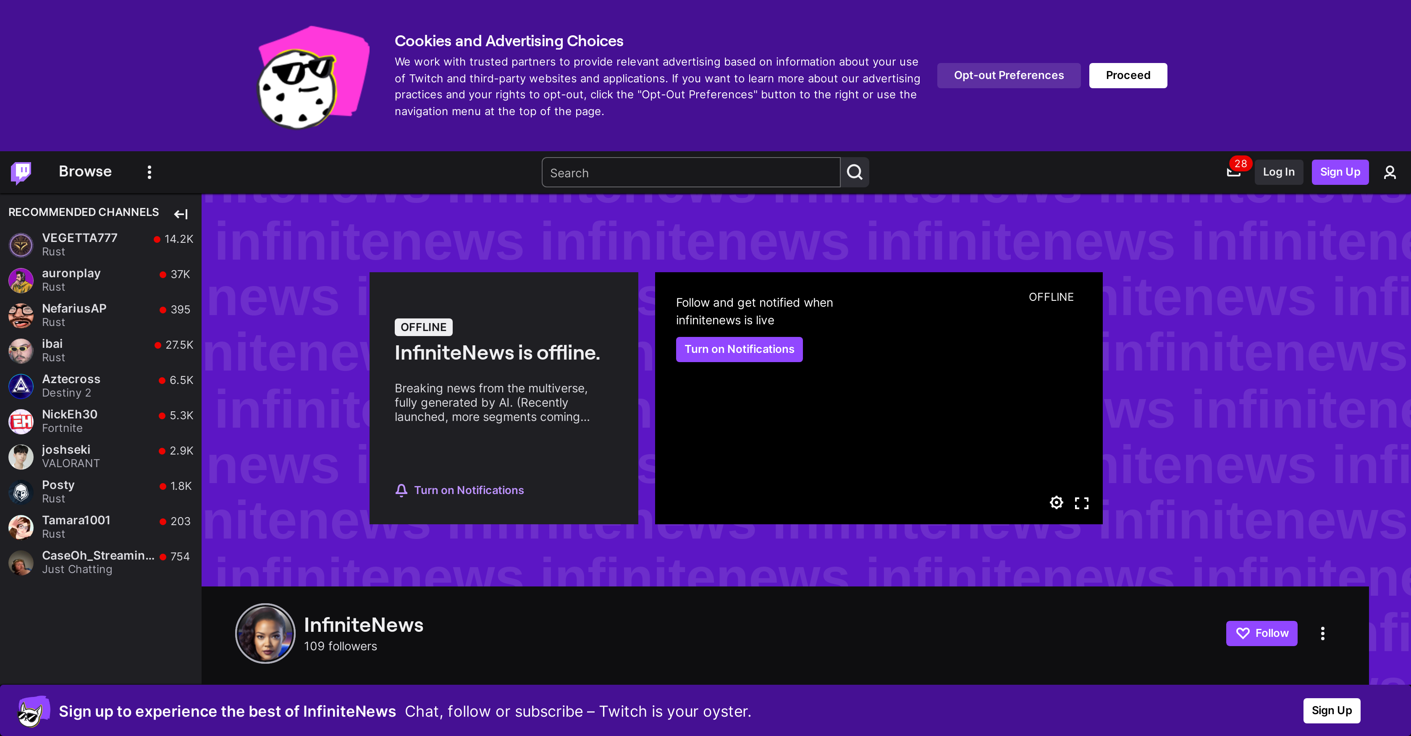The image size is (1411, 736).
Task: Click CaseOh_Streaming channel avatar
Action: (x=21, y=562)
